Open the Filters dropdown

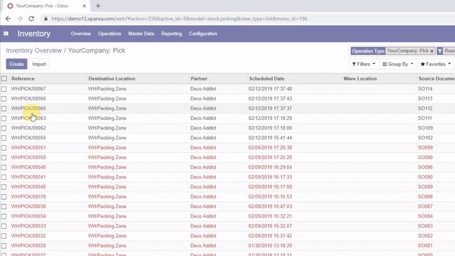coord(363,64)
